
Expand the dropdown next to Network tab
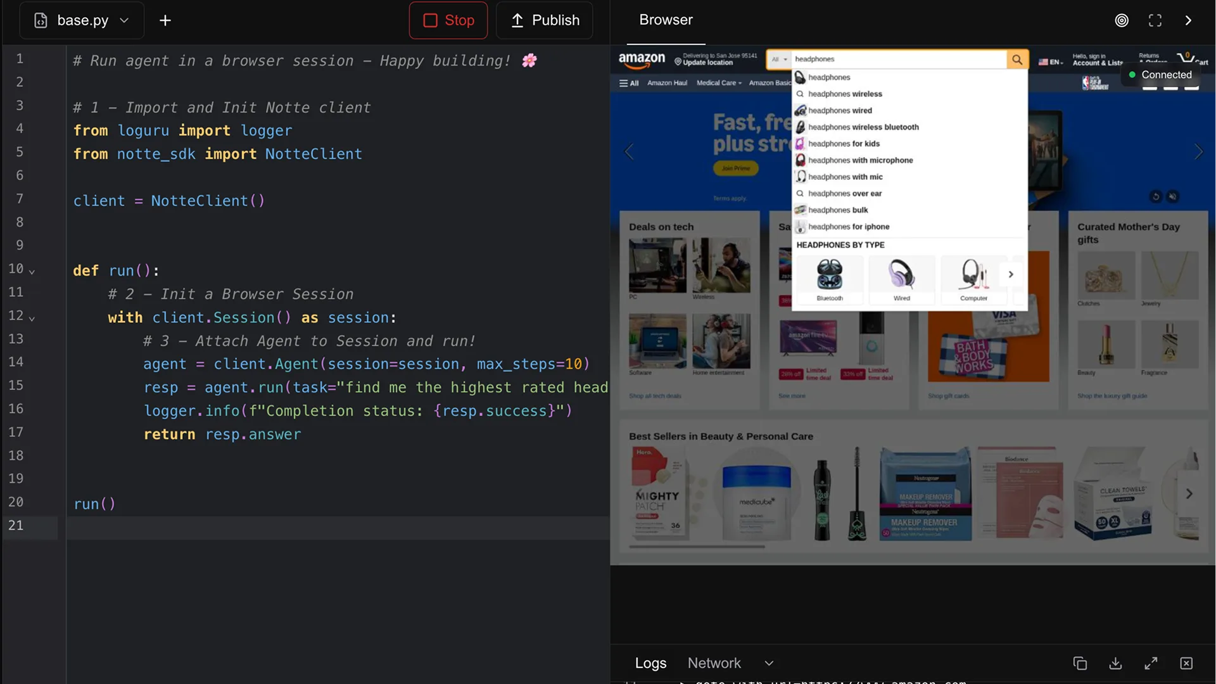click(769, 663)
